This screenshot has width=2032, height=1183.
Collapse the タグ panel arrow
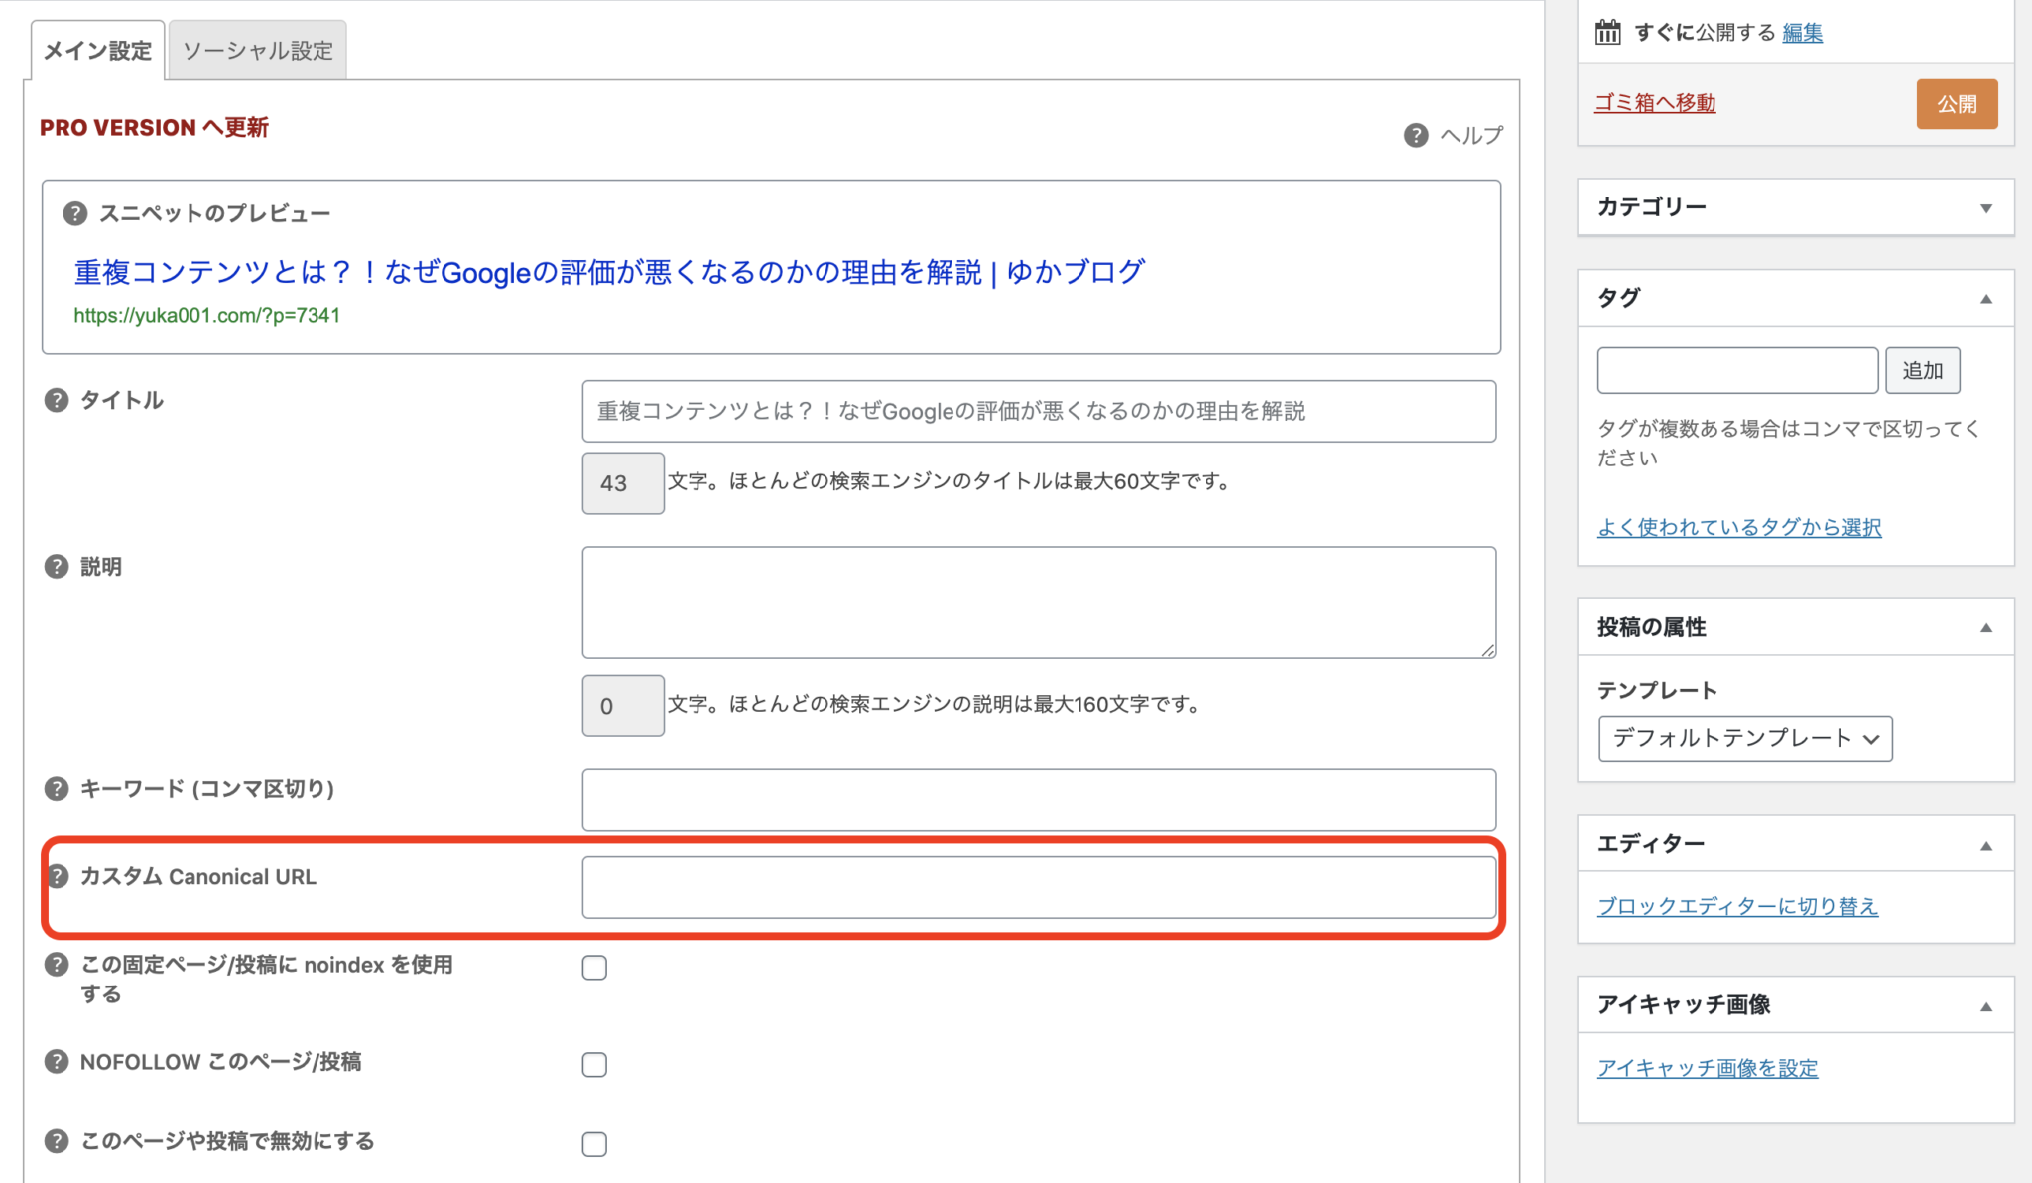(1986, 299)
